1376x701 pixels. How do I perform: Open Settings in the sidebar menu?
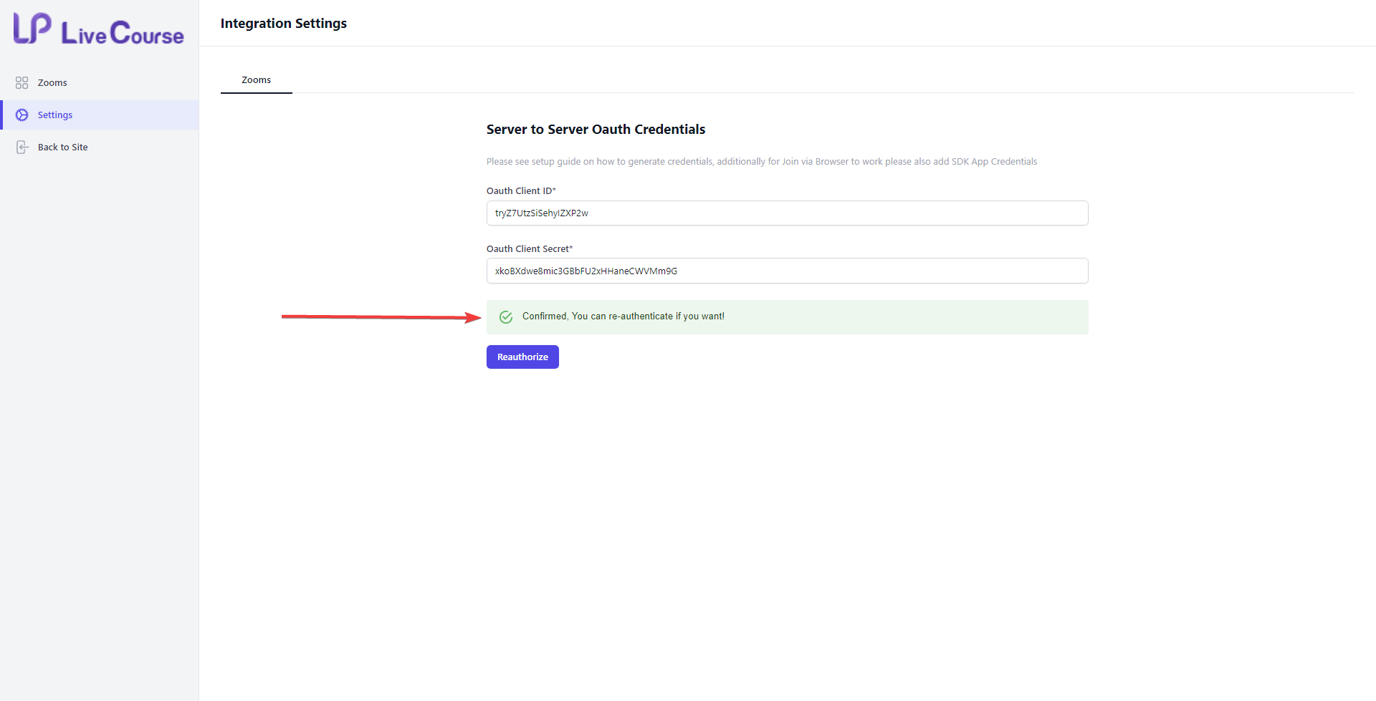(100, 115)
